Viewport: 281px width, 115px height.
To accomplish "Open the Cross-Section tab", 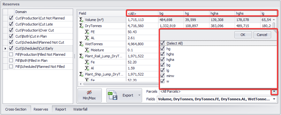I will pos(16,109).
